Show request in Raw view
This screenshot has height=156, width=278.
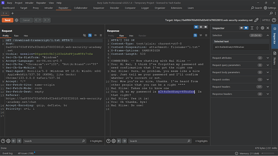[16, 36]
